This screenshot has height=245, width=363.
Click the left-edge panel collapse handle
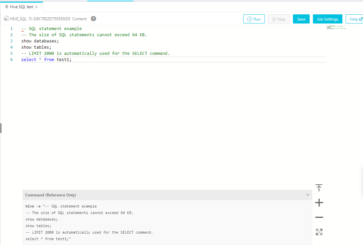tap(1, 128)
